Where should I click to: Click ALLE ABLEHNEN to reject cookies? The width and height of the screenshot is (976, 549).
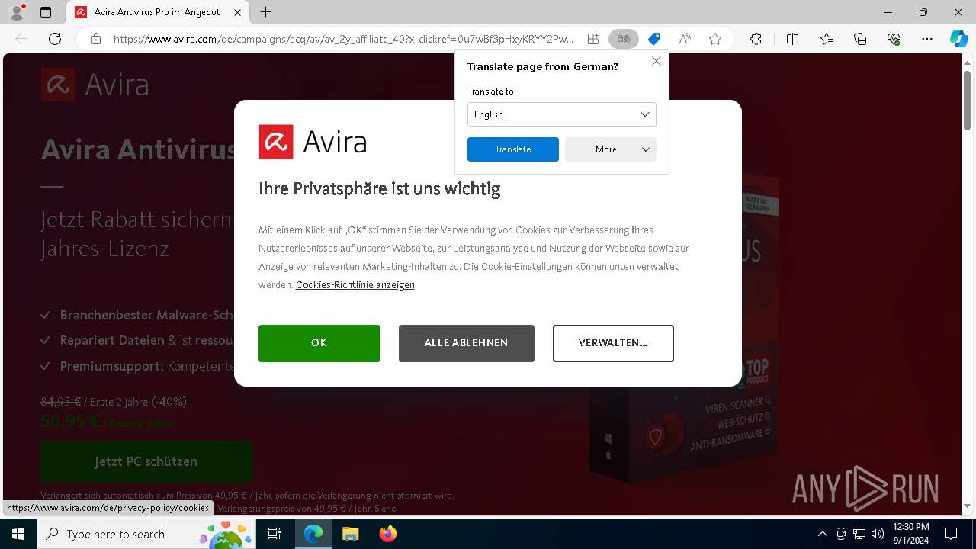[467, 343]
